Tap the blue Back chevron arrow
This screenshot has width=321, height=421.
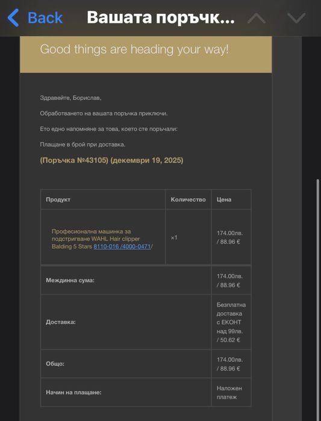click(13, 17)
